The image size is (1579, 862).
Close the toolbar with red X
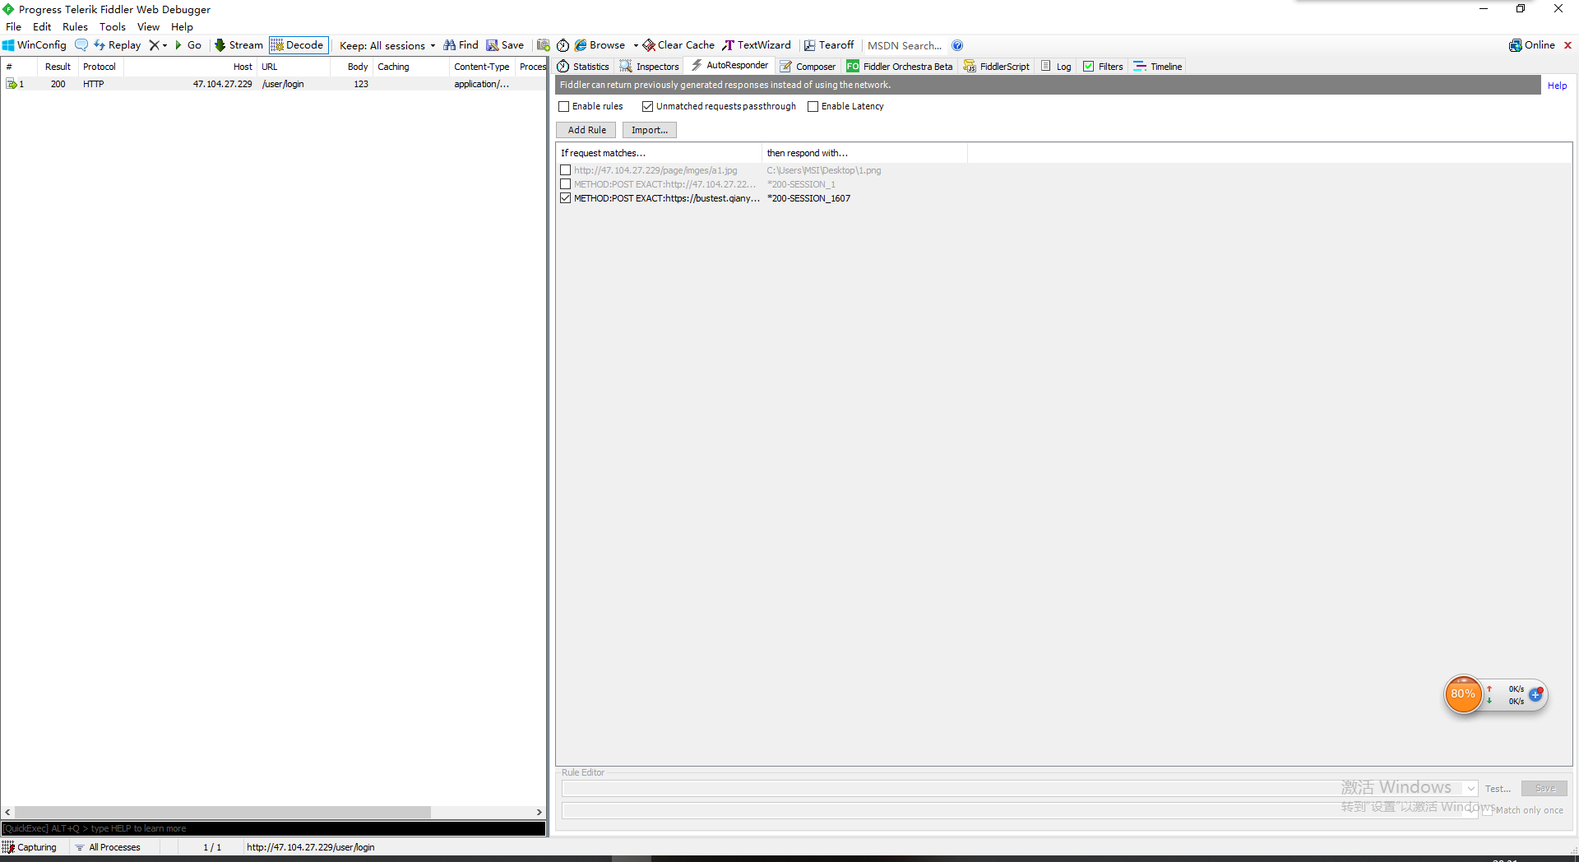[x=1567, y=45]
